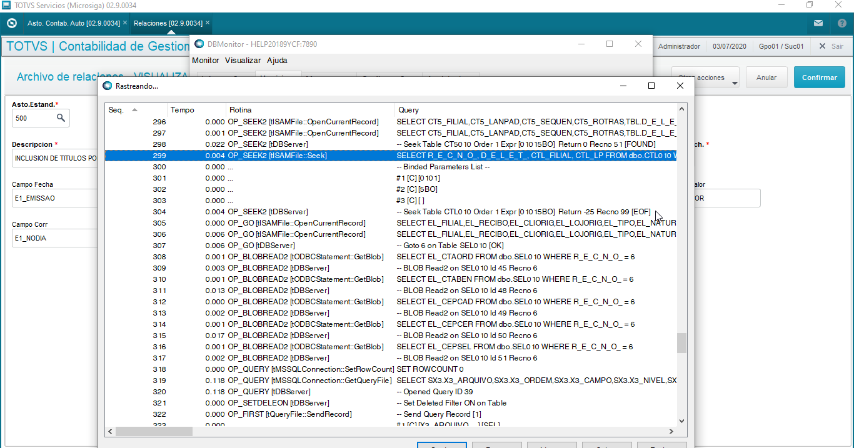Open the Ajuda menu in DBMonitor
The image size is (854, 448).
(277, 61)
